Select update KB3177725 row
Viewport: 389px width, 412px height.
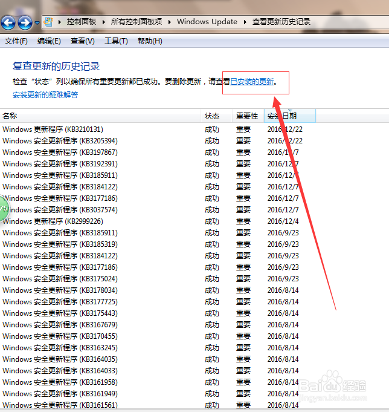158,302
